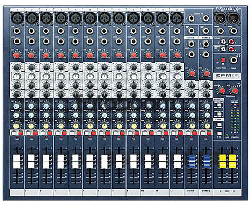Click the red headphones level knob

tap(235, 91)
